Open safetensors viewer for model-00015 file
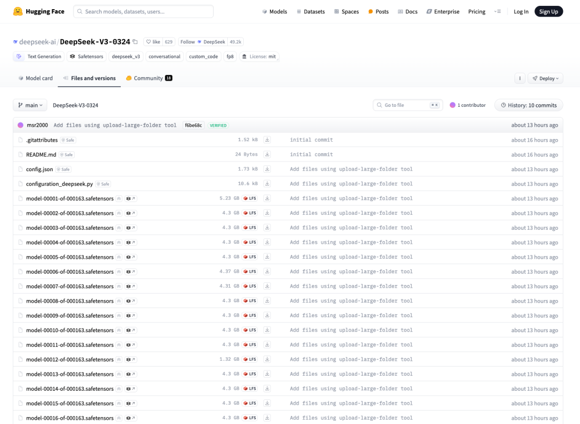580x424 pixels. pos(130,403)
